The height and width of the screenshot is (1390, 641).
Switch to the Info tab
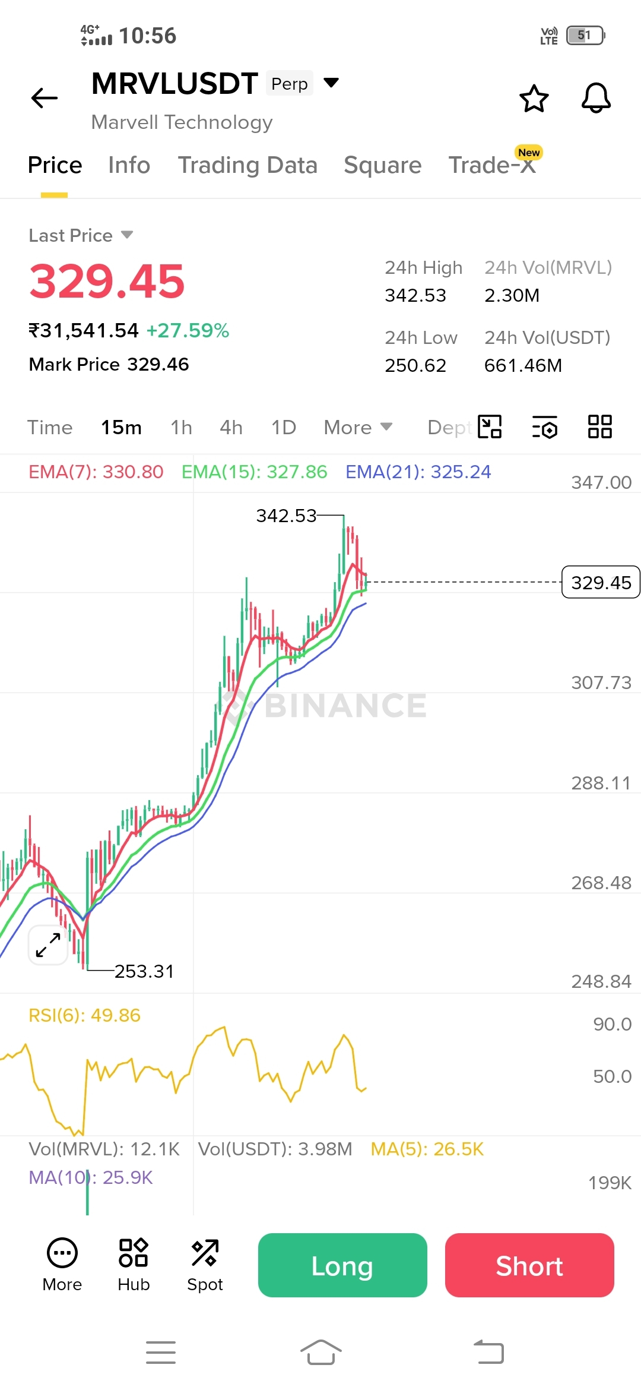click(129, 165)
